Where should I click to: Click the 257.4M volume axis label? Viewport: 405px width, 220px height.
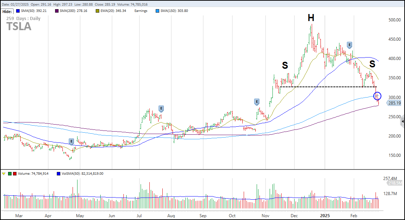pos(390,179)
